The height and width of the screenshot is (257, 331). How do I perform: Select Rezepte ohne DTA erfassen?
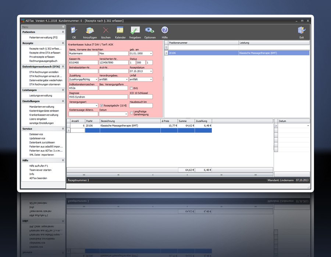pyautogui.click(x=45, y=53)
